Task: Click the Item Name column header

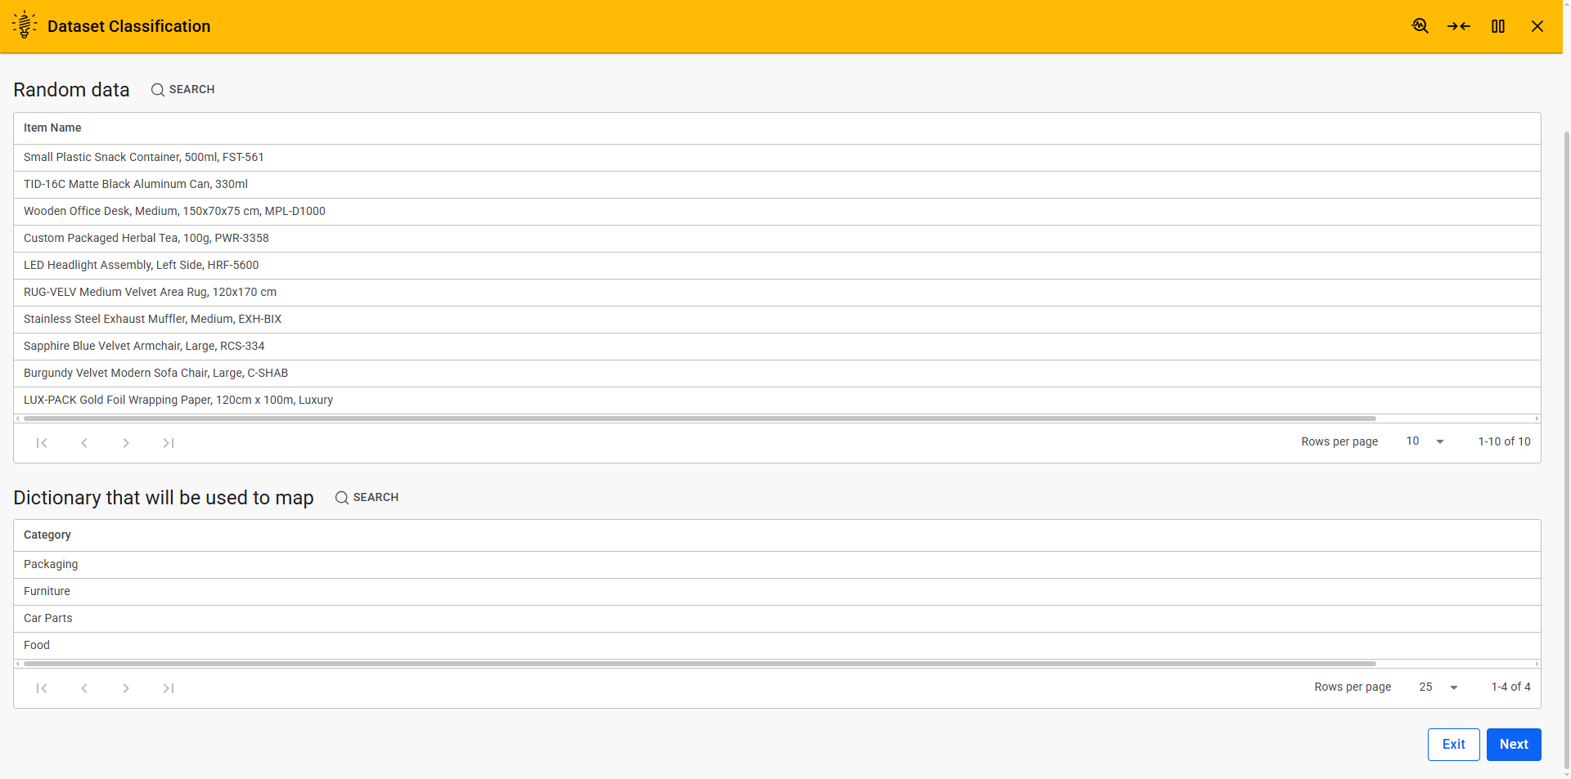Action: [52, 128]
